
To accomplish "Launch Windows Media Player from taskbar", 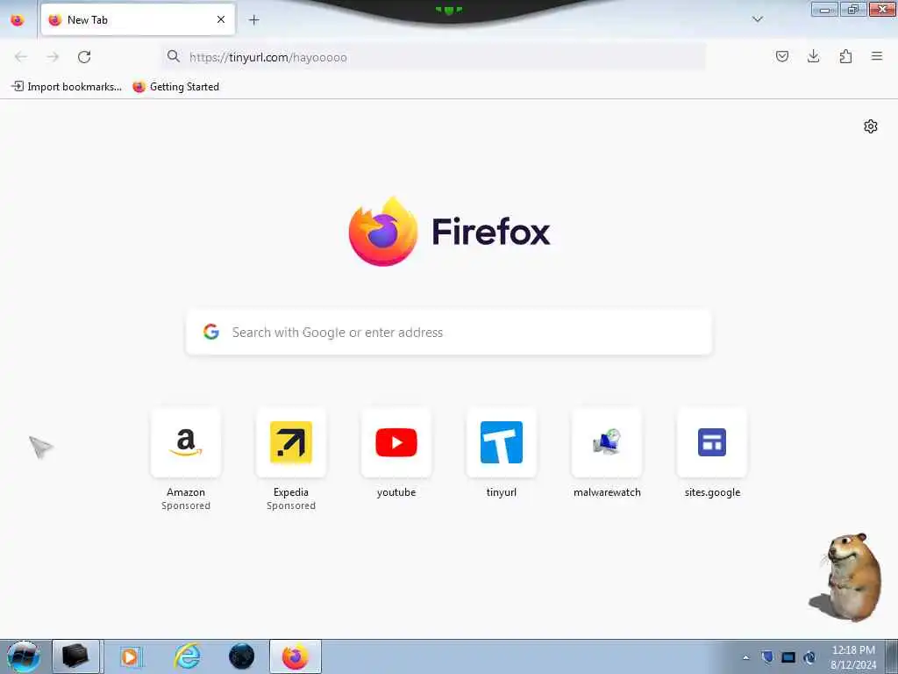I will click(132, 656).
